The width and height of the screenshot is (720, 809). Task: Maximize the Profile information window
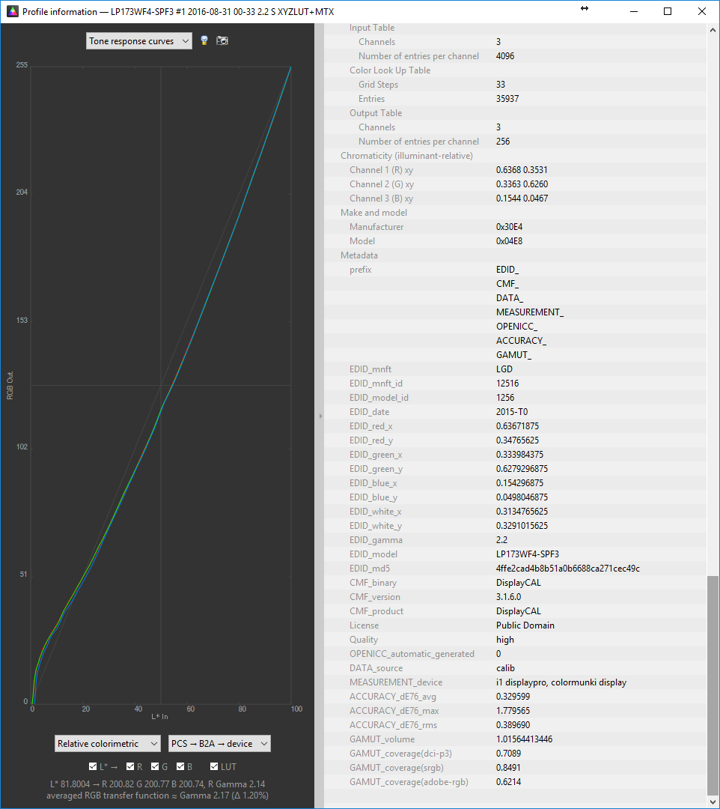click(x=668, y=11)
